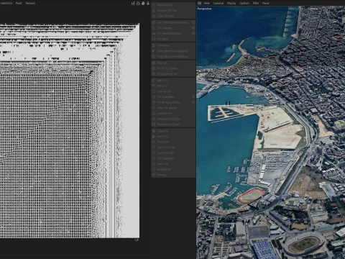Image resolution: width=345 pixels, height=259 pixels.
Task: Stop Interactive Mapping in the UV commands
Action: pos(173,56)
